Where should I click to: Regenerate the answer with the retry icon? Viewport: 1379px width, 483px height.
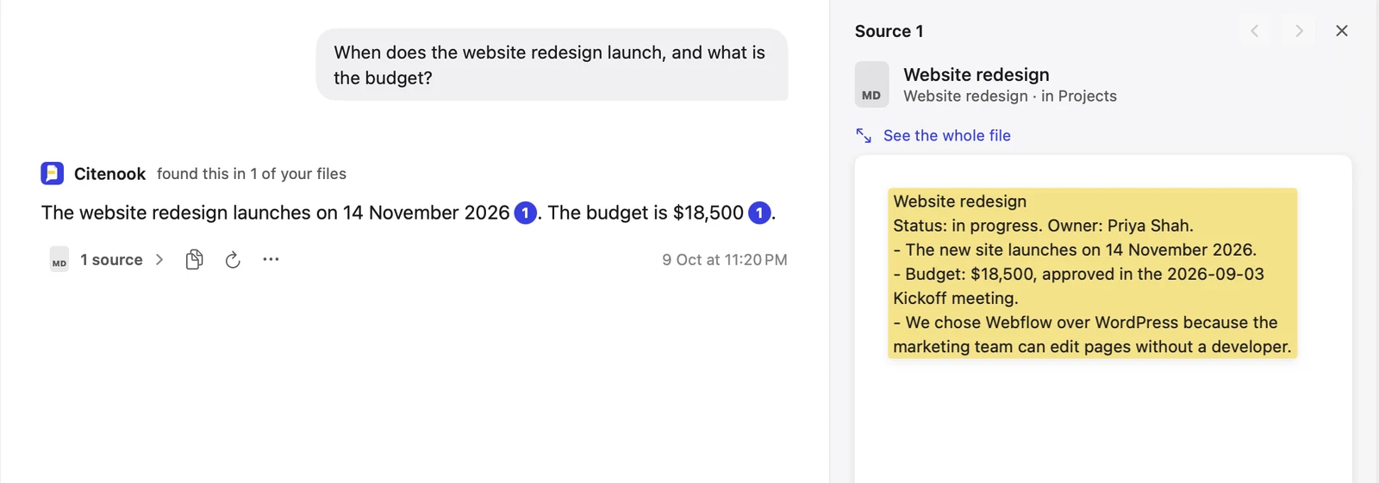pyautogui.click(x=233, y=259)
